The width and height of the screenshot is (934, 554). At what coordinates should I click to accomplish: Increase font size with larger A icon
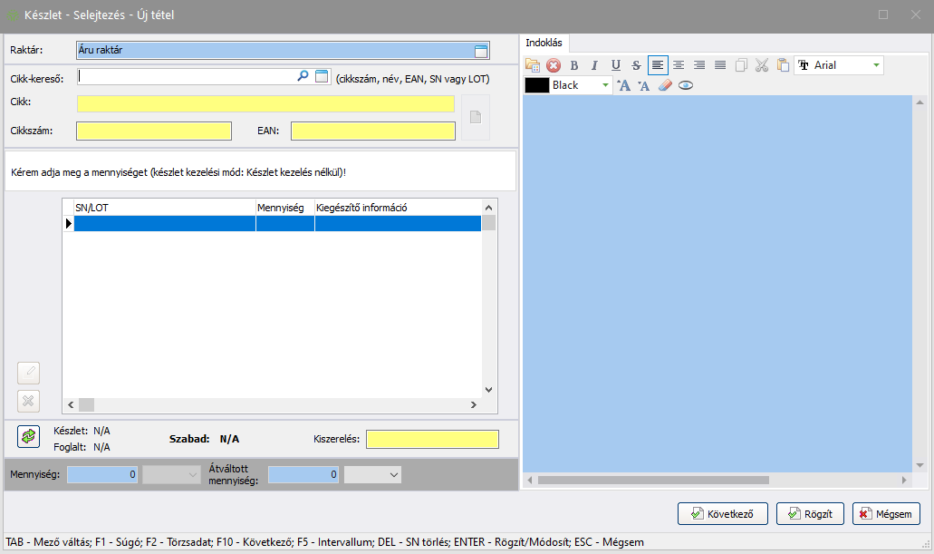point(623,85)
